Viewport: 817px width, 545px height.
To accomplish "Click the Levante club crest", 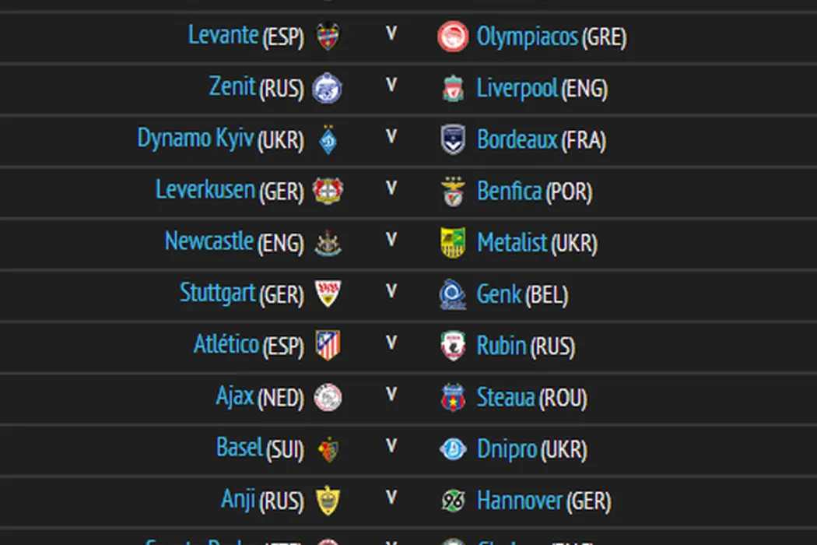I will [x=328, y=37].
